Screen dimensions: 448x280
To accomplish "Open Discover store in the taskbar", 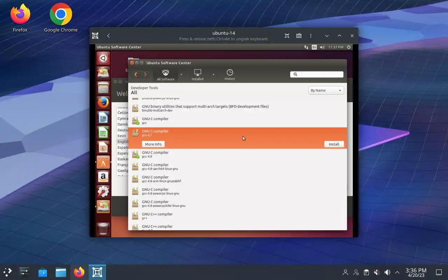I will tap(43, 272).
